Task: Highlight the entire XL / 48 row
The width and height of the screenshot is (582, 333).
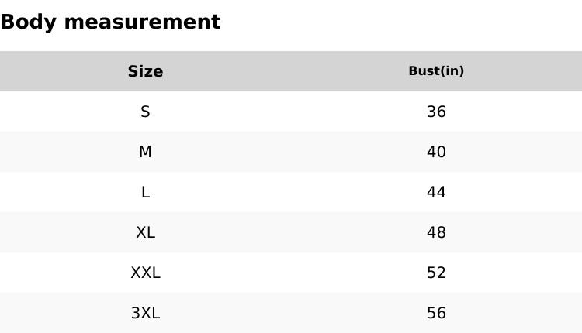Action: click(x=291, y=232)
